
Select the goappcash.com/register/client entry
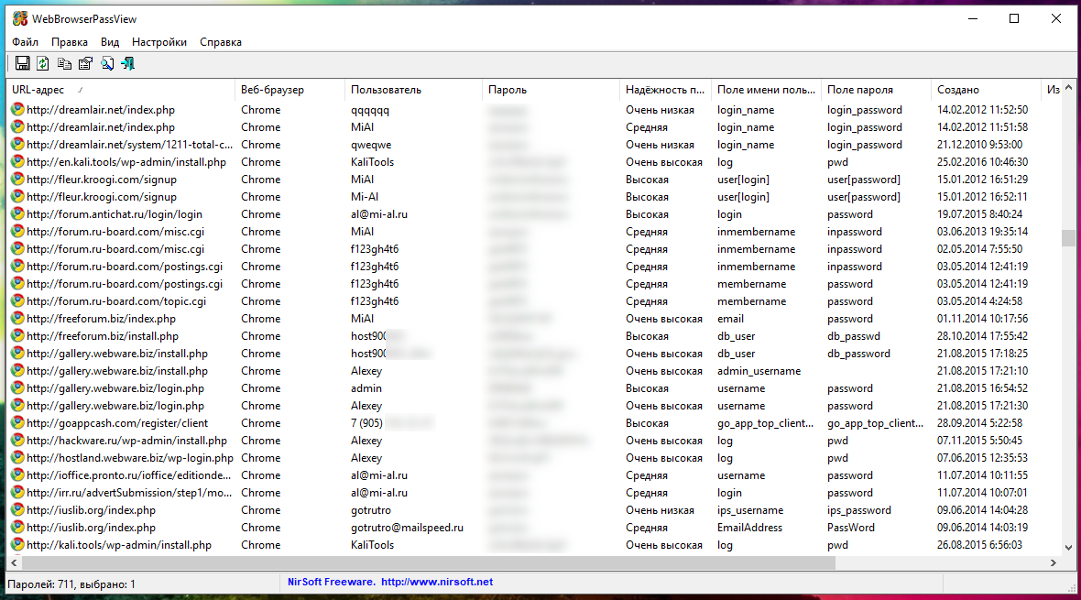pyautogui.click(x=117, y=423)
